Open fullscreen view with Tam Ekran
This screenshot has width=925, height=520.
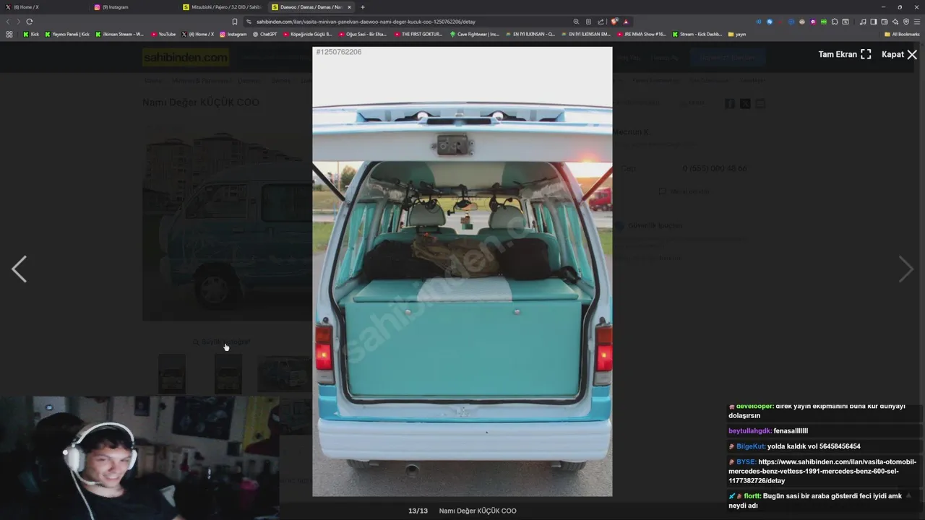(845, 54)
